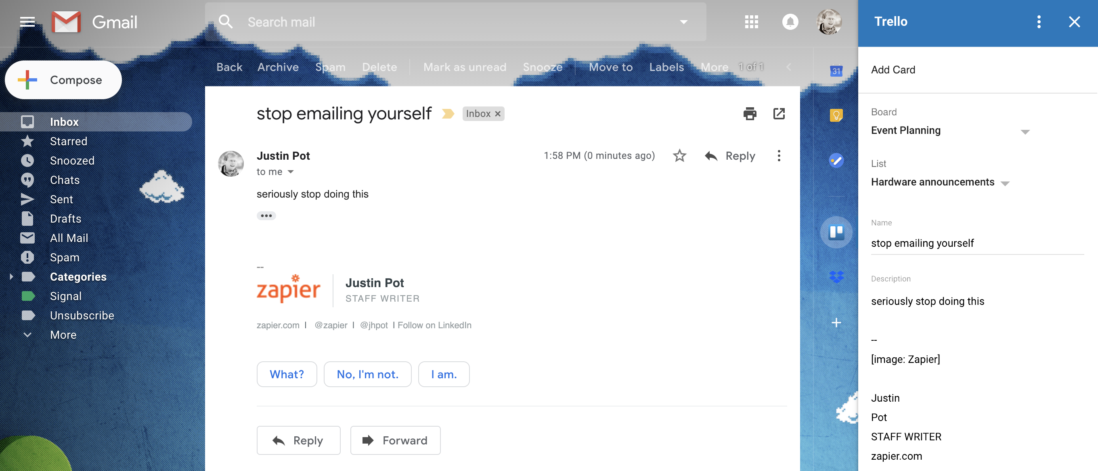Expand the Board dropdown in Trello panel
1098x471 pixels.
(x=1025, y=130)
